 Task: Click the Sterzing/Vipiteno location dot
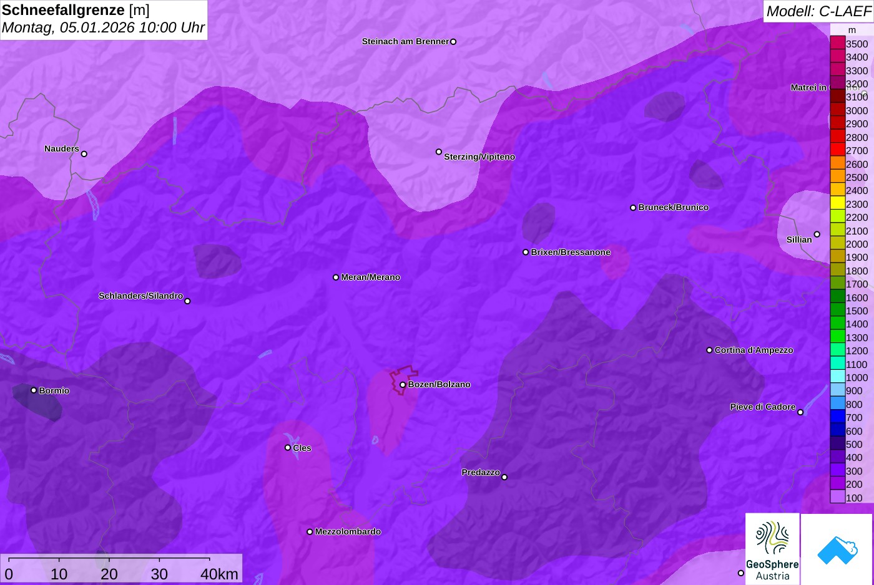click(x=439, y=152)
